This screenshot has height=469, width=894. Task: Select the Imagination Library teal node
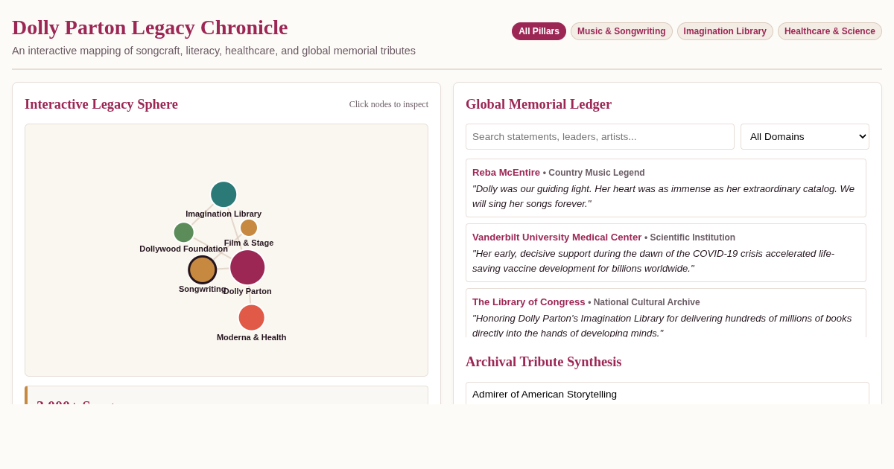(x=223, y=194)
